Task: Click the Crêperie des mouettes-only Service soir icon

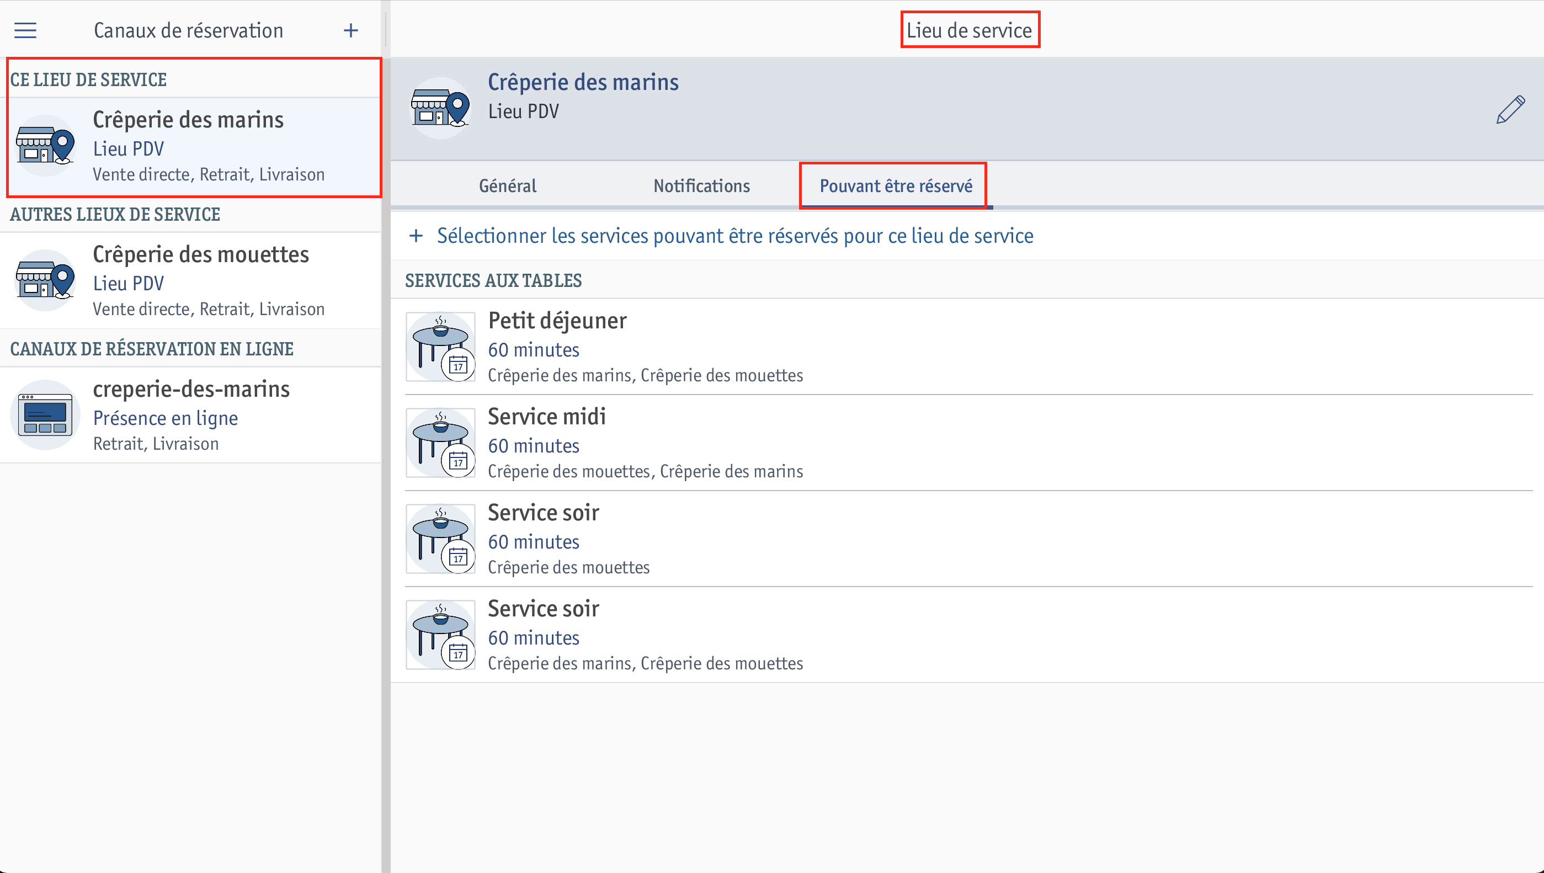Action: pos(440,539)
